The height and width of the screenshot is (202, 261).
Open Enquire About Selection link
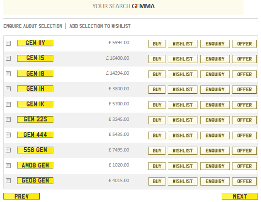pyautogui.click(x=33, y=26)
